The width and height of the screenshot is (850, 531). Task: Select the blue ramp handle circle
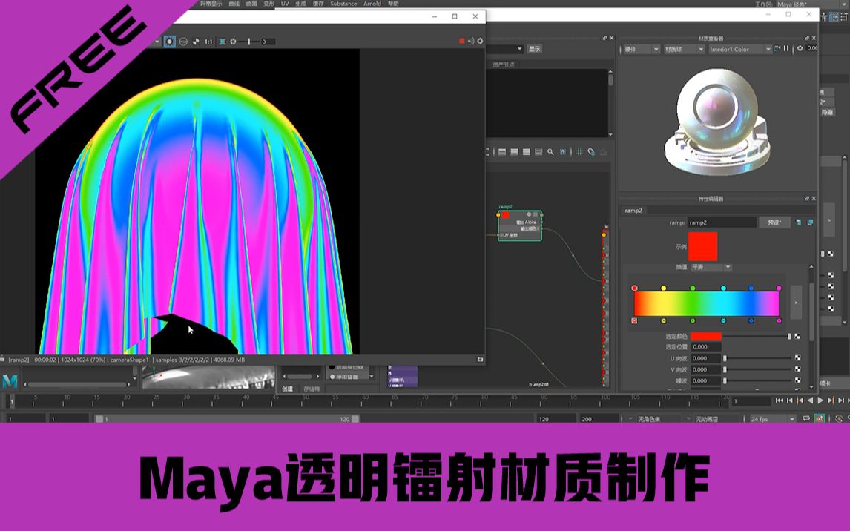click(751, 288)
